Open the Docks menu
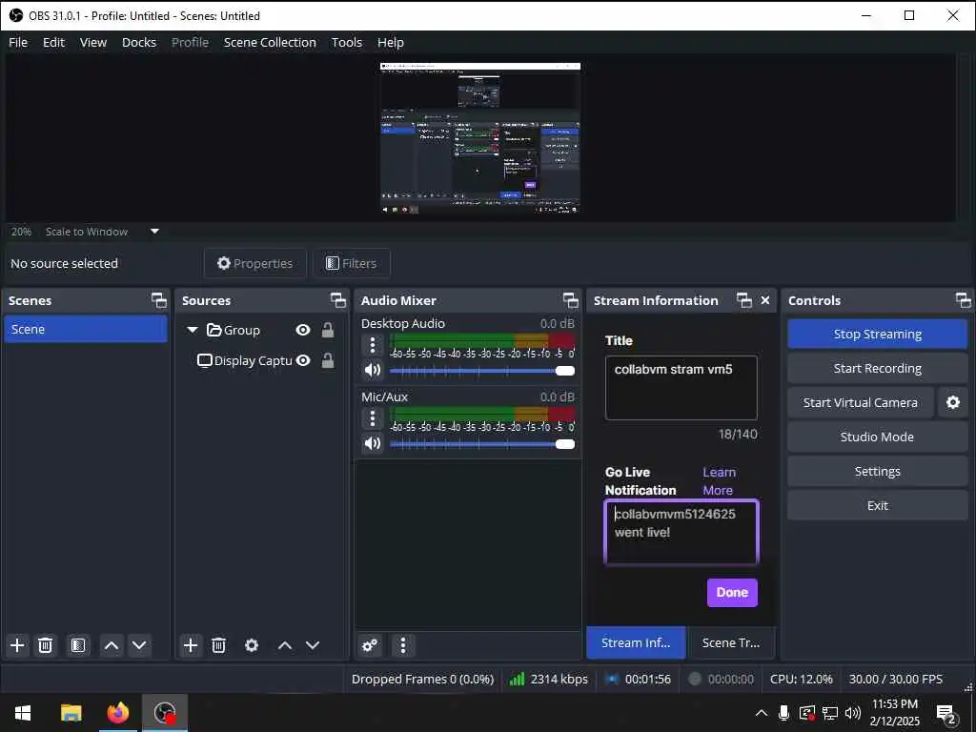The width and height of the screenshot is (976, 732). [139, 42]
